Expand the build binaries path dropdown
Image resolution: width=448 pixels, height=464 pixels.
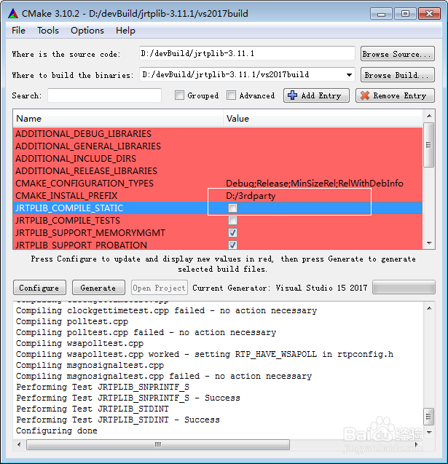349,75
